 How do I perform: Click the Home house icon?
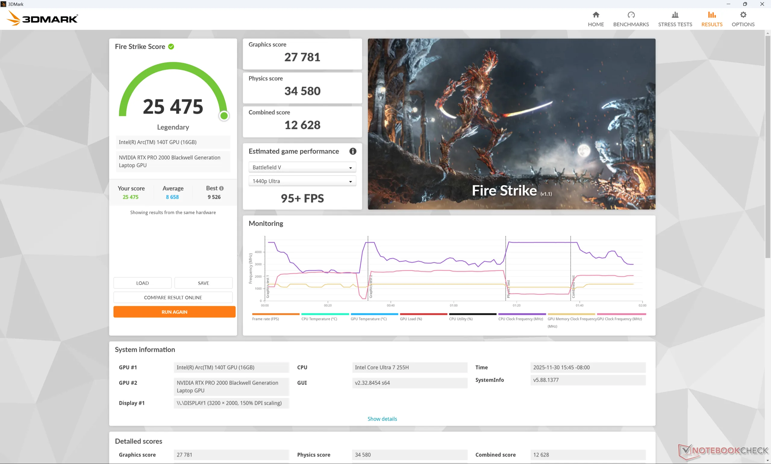(x=595, y=15)
